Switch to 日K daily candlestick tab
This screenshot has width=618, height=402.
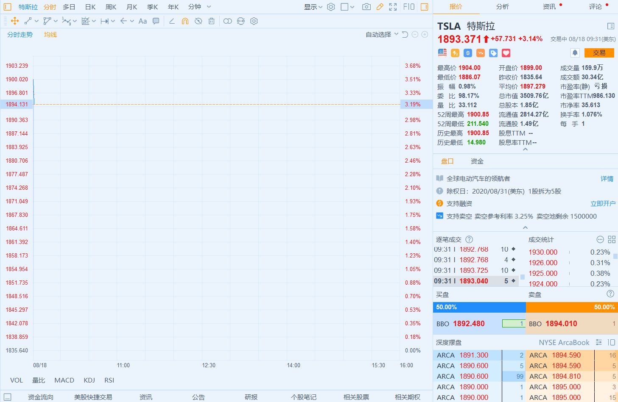tap(90, 7)
